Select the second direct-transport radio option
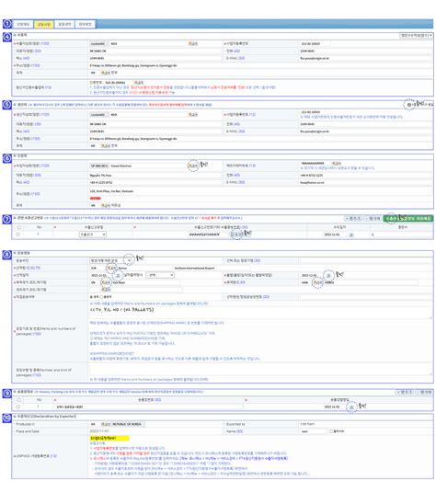 coord(102,297)
